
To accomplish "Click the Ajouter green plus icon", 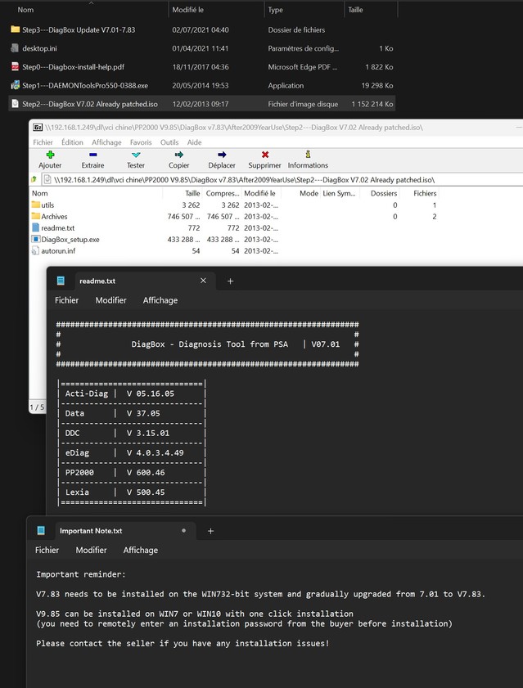I will click(50, 154).
